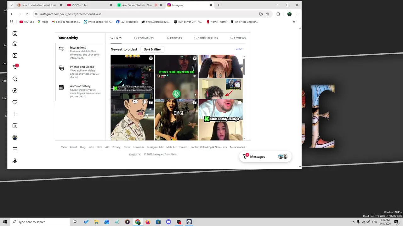Open Interactions section
Viewport: 403px width, 226px height.
click(80, 52)
